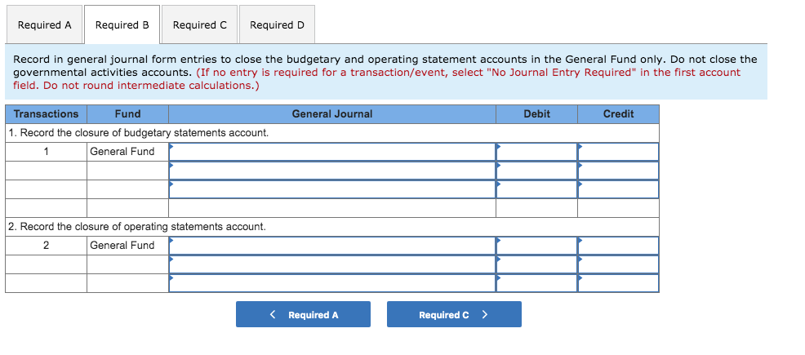805x355 pixels.
Task: Open account dropdown in transaction 2 first row
Action: (332, 246)
